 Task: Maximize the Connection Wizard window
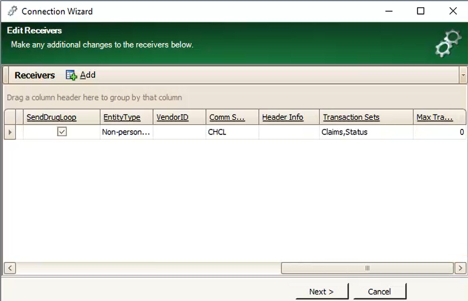pyautogui.click(x=420, y=11)
